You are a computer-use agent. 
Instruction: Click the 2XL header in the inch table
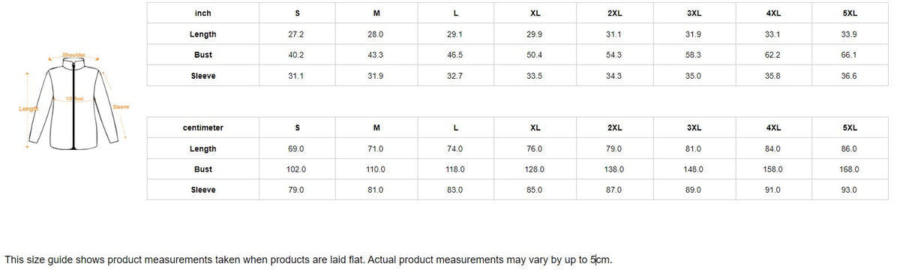(x=614, y=13)
